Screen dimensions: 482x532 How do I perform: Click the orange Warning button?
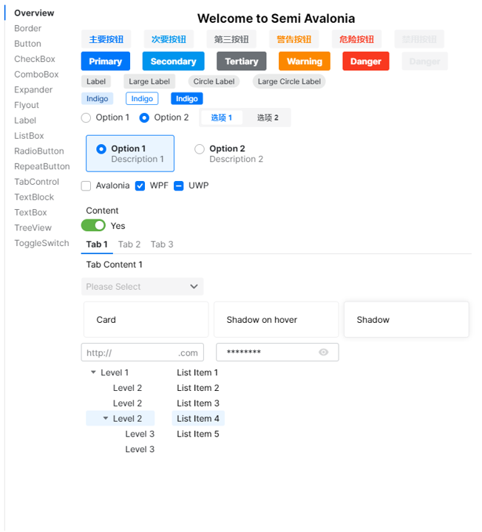(x=304, y=61)
